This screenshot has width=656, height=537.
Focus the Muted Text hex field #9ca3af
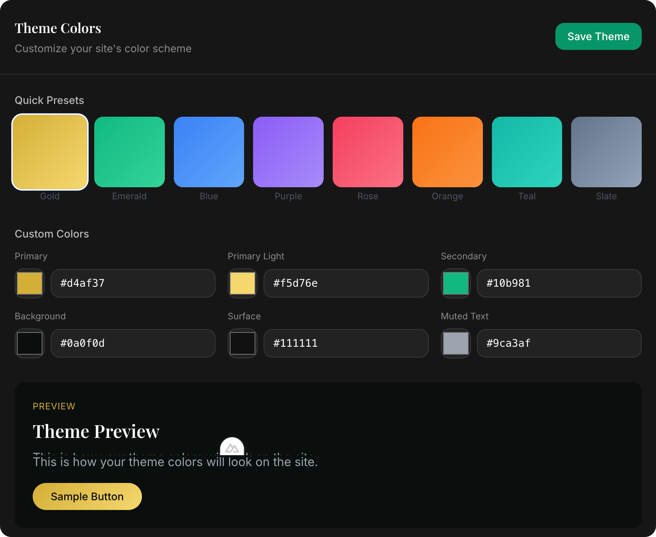pyautogui.click(x=559, y=343)
